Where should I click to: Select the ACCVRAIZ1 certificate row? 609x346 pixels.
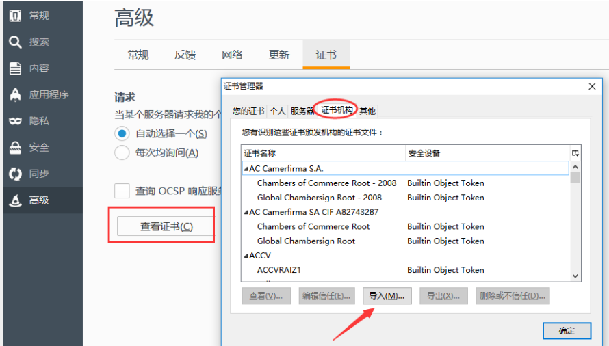point(405,270)
